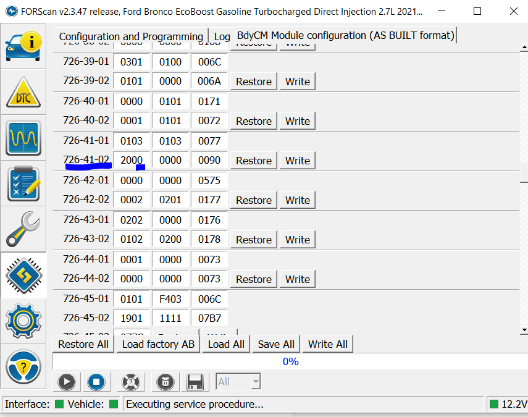Click the F403 field in row 726-45-01
This screenshot has height=417, width=528.
(170, 299)
